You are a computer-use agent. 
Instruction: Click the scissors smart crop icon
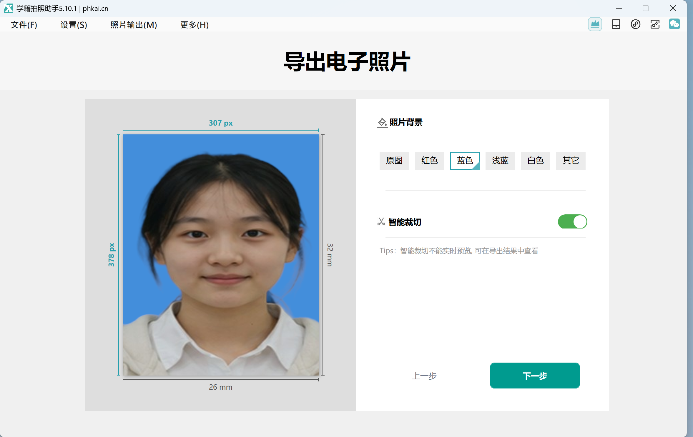coord(381,222)
